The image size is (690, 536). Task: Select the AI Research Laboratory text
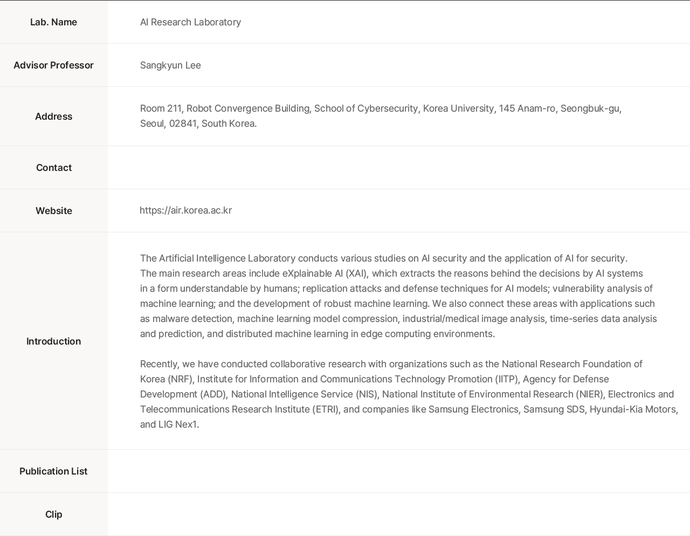(x=190, y=22)
